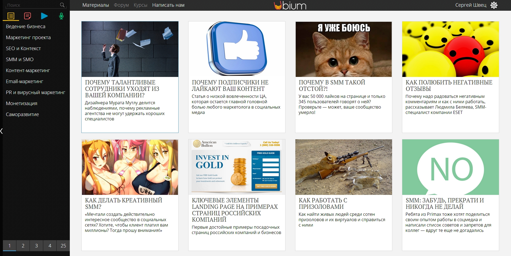Click the search magnifier icon
This screenshot has height=256, width=511.
tap(62, 5)
